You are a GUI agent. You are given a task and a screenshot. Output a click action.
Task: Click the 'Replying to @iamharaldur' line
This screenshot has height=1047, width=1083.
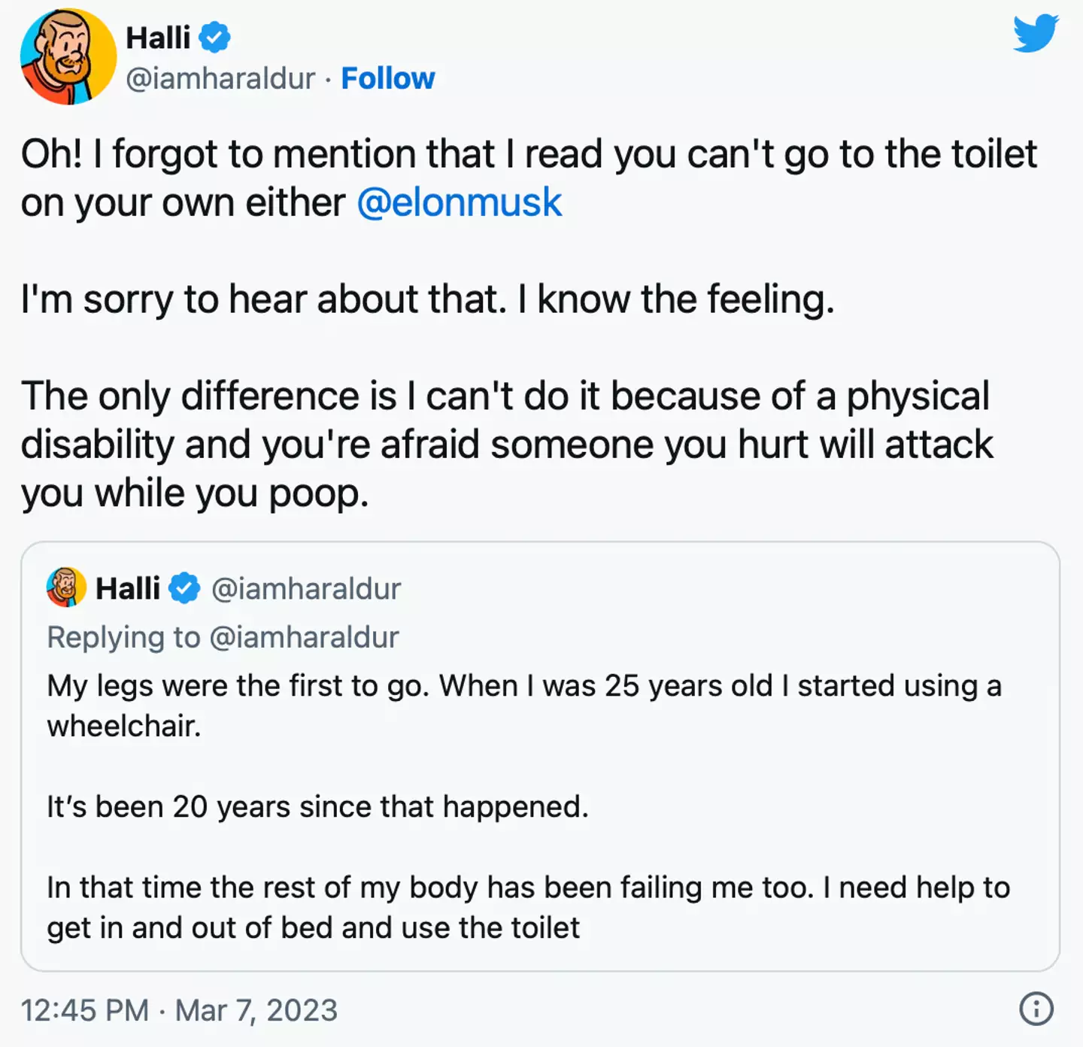point(223,637)
